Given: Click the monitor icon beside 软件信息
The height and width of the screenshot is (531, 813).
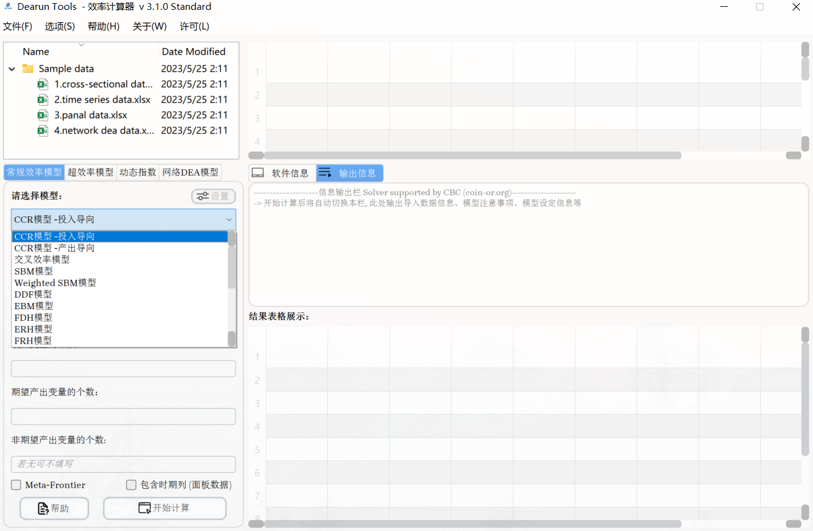Looking at the screenshot, I should 258,173.
